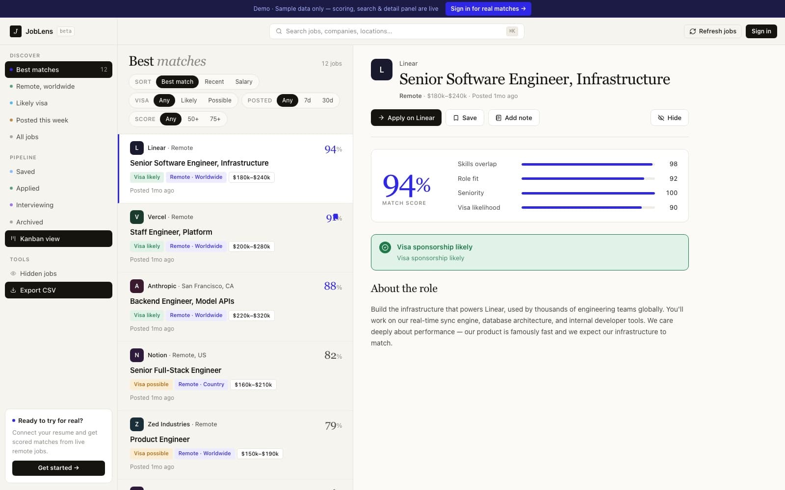This screenshot has width=785, height=490.
Task: Open Remote, worldwide in sidebar
Action: [x=58, y=86]
